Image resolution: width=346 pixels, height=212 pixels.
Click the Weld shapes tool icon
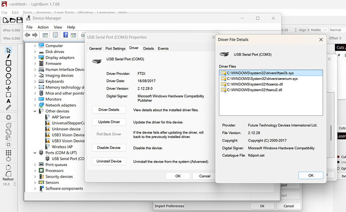(x=9, y=125)
